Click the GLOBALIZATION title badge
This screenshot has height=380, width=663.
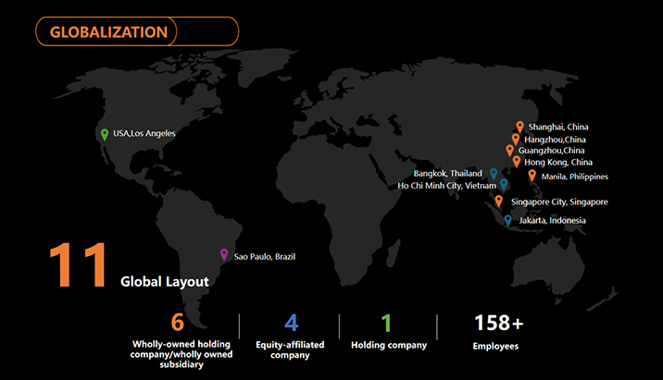click(x=137, y=31)
